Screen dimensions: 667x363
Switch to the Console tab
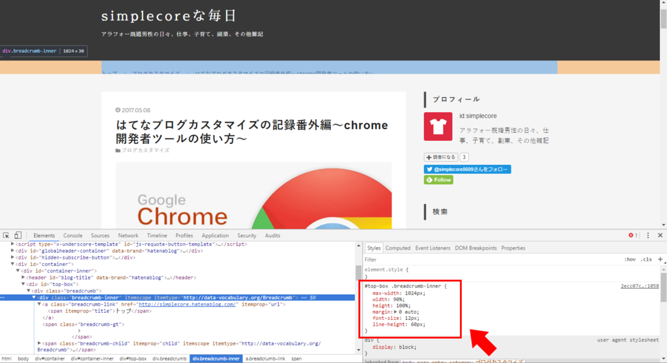click(73, 235)
